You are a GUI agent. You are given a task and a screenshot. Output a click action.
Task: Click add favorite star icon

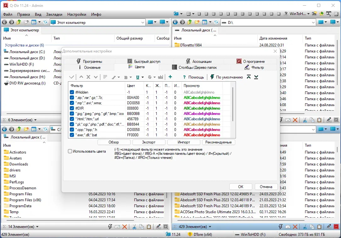[x=321, y=14]
